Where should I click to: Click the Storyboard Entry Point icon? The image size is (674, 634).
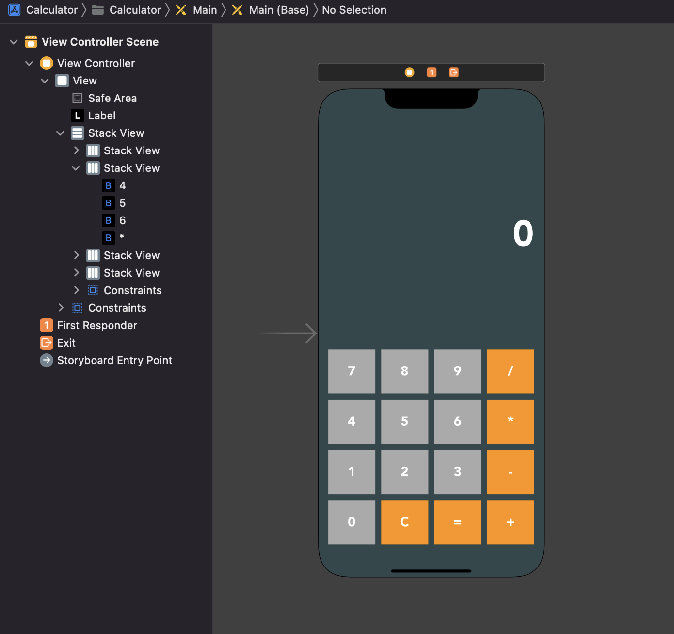click(x=46, y=360)
